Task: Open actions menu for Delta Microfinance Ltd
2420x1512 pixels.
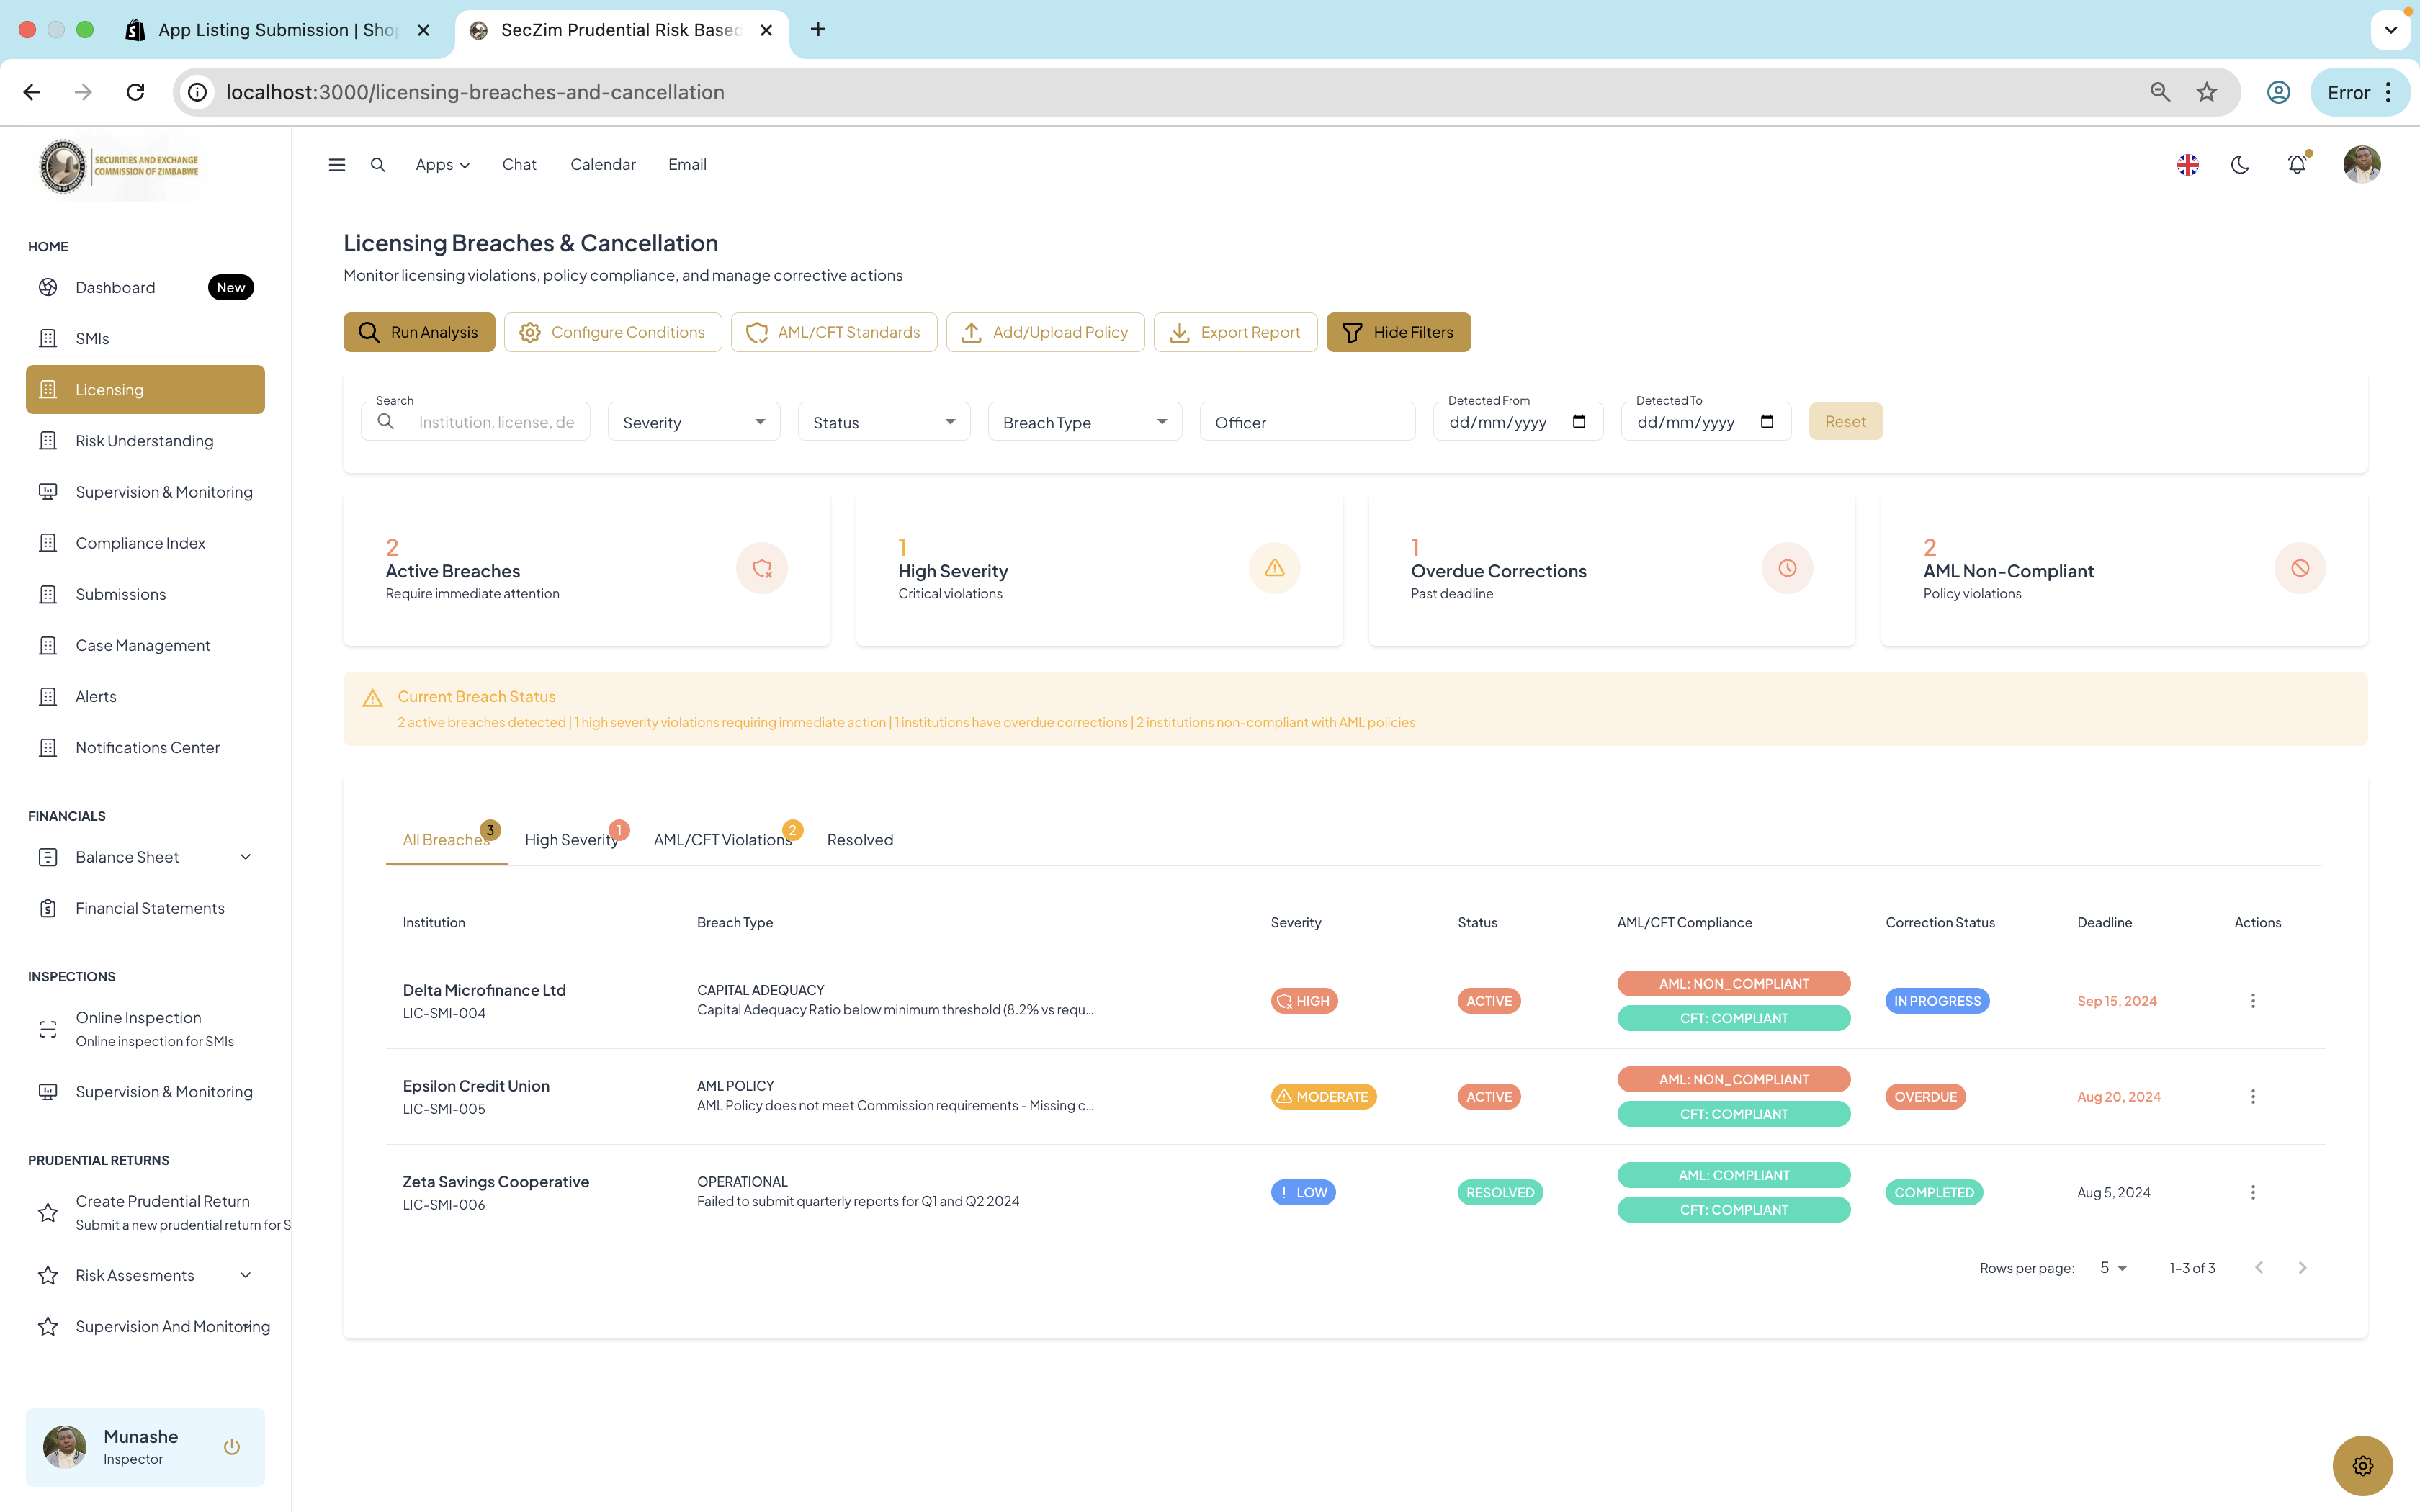Action: click(x=2252, y=1001)
